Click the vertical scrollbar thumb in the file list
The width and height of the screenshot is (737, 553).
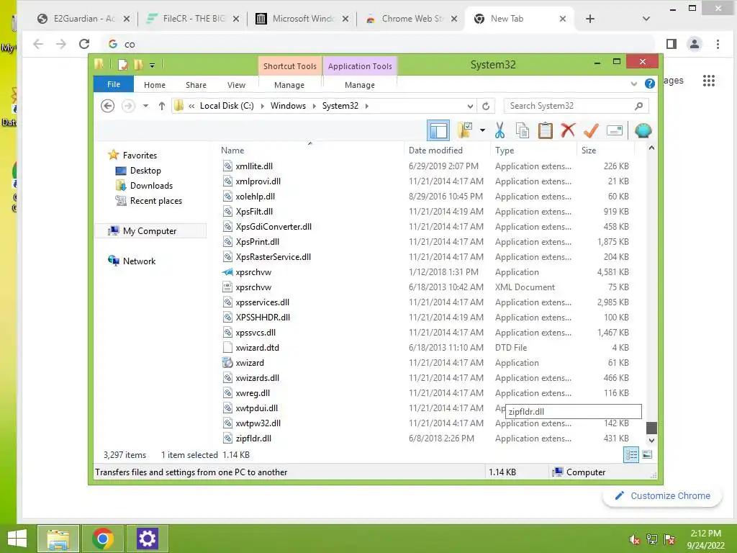point(651,428)
